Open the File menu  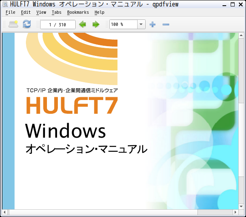tap(11, 12)
